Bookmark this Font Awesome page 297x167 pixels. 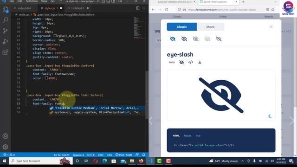coord(273,9)
